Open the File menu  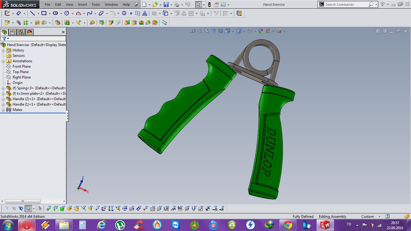48,5
